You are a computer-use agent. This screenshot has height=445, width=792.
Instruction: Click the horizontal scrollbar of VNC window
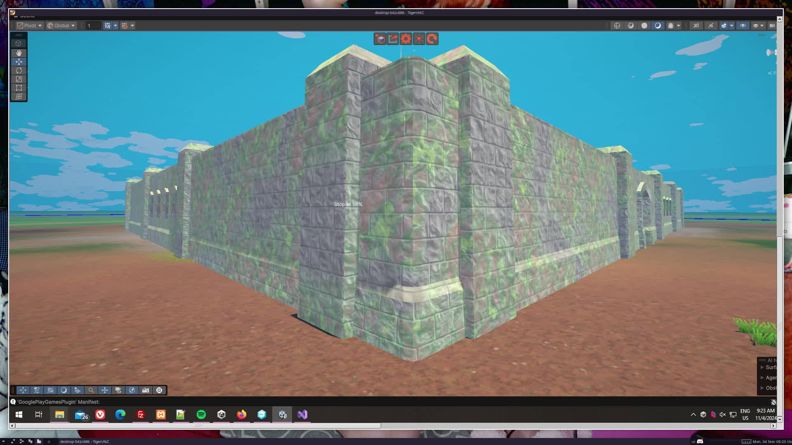(198, 426)
